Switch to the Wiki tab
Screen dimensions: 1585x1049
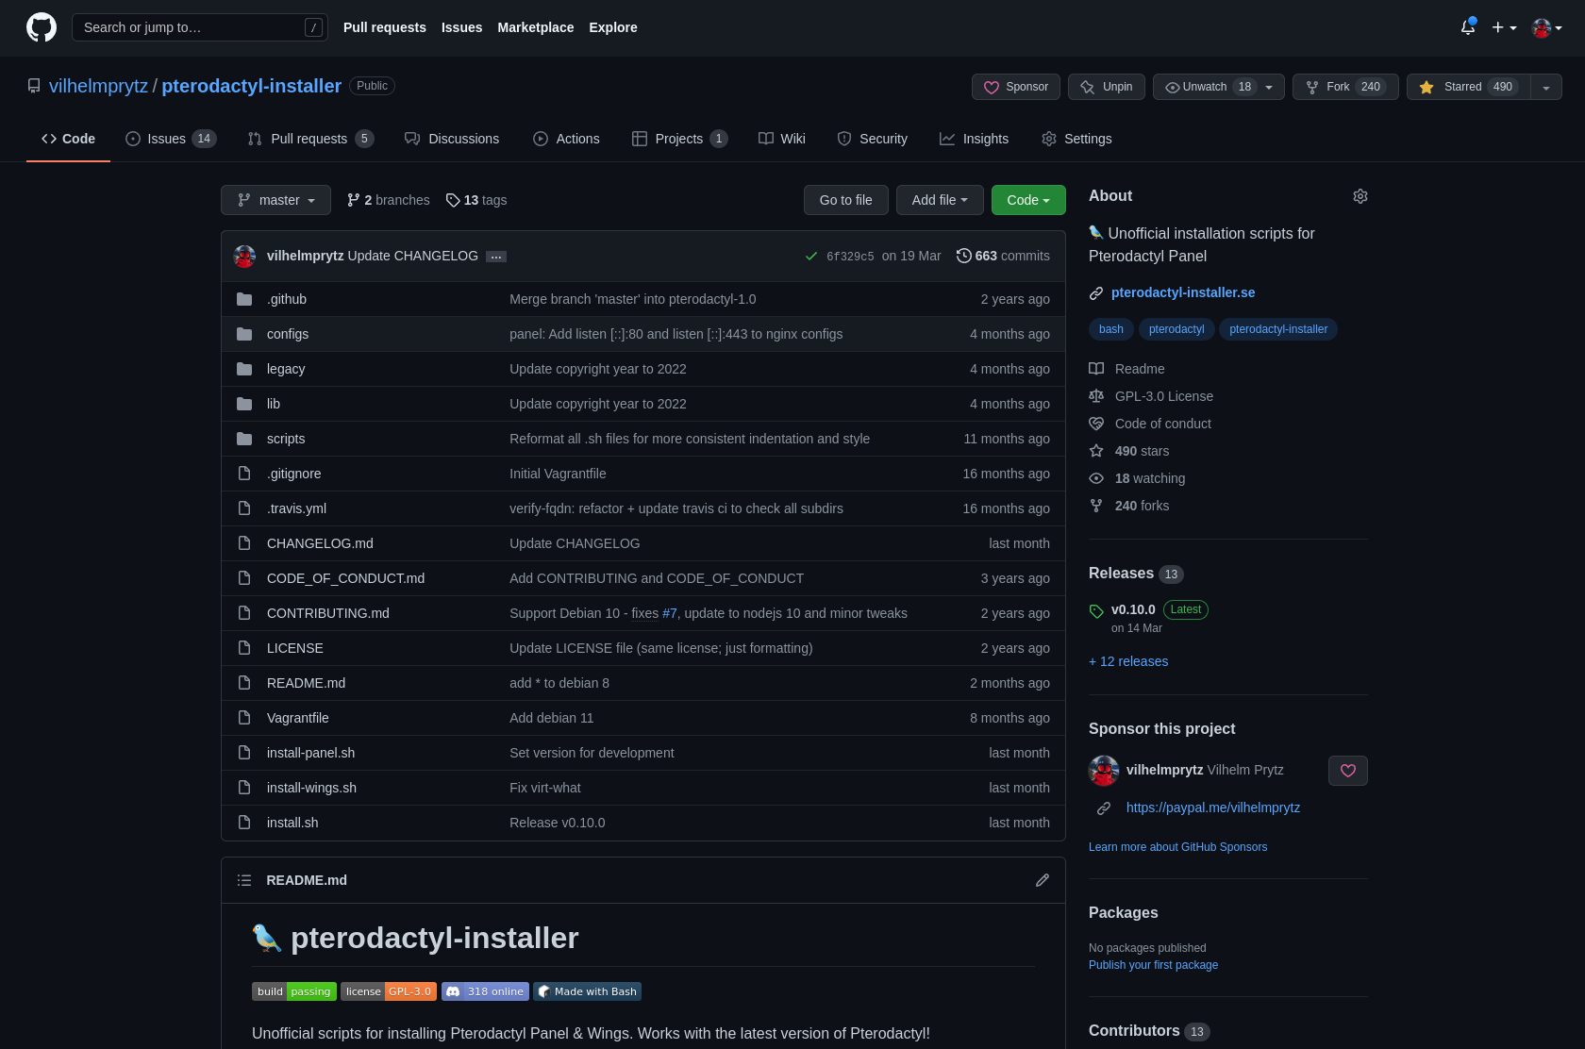(782, 139)
